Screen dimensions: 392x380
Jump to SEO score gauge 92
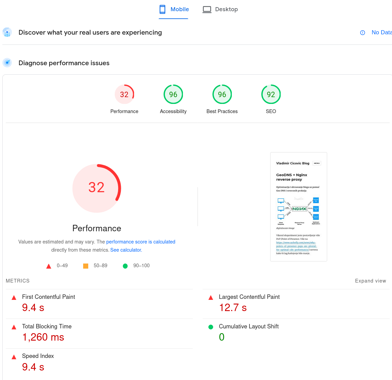click(x=271, y=94)
